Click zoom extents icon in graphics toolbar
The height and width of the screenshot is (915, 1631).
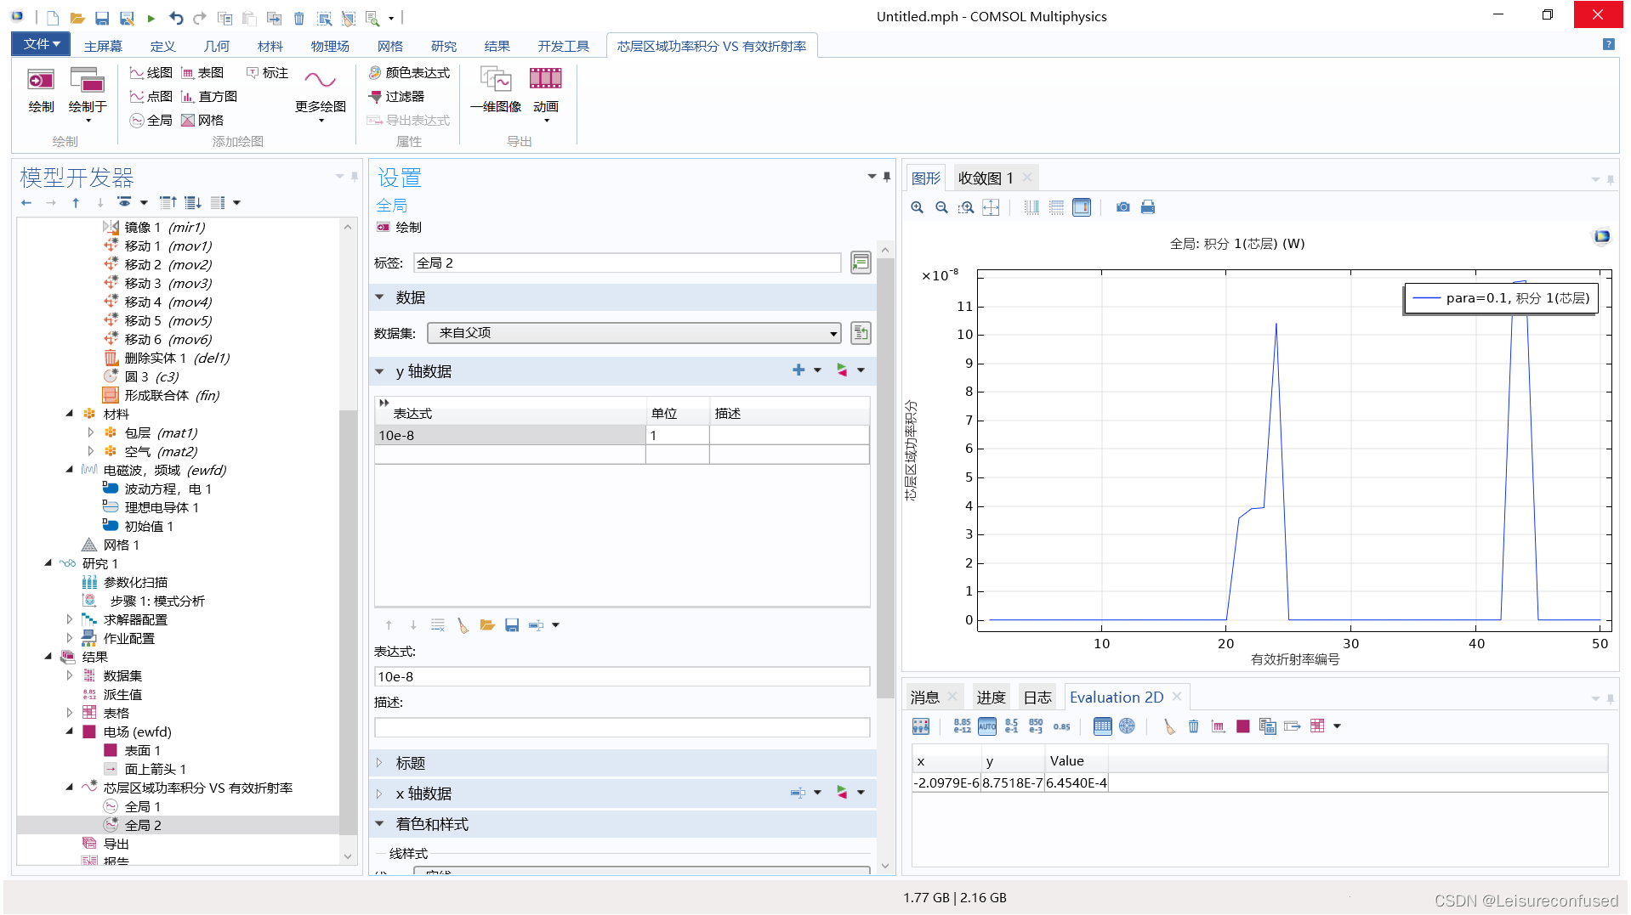tap(991, 207)
